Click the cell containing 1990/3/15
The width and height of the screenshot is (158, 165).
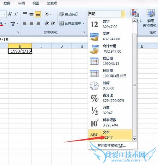[x=20, y=51]
